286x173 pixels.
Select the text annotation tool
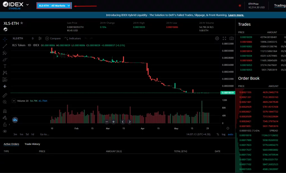5,66
